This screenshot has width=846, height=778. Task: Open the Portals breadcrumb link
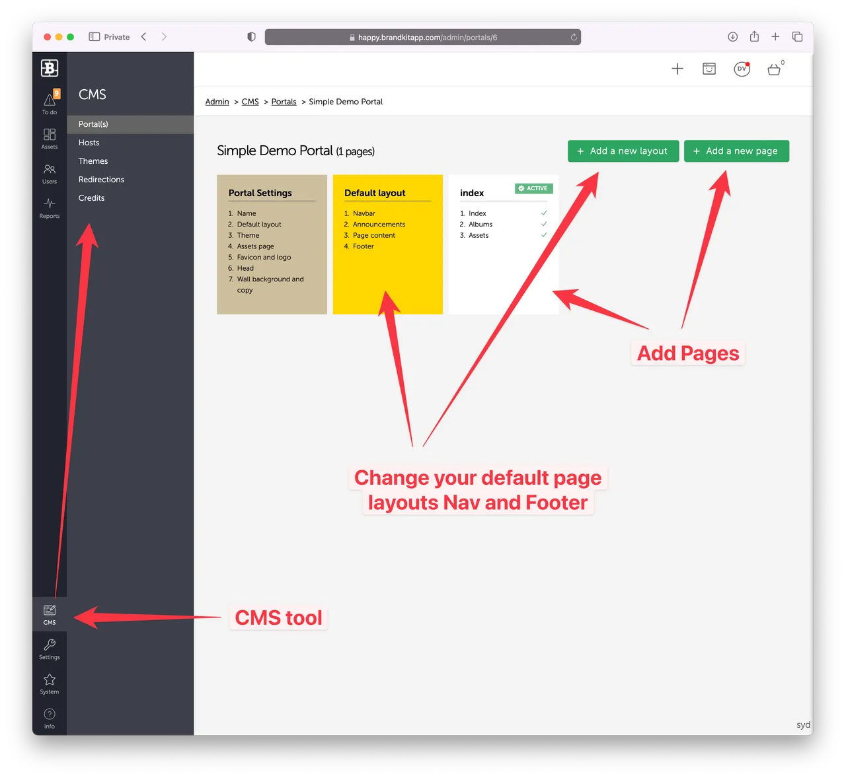[x=284, y=101]
